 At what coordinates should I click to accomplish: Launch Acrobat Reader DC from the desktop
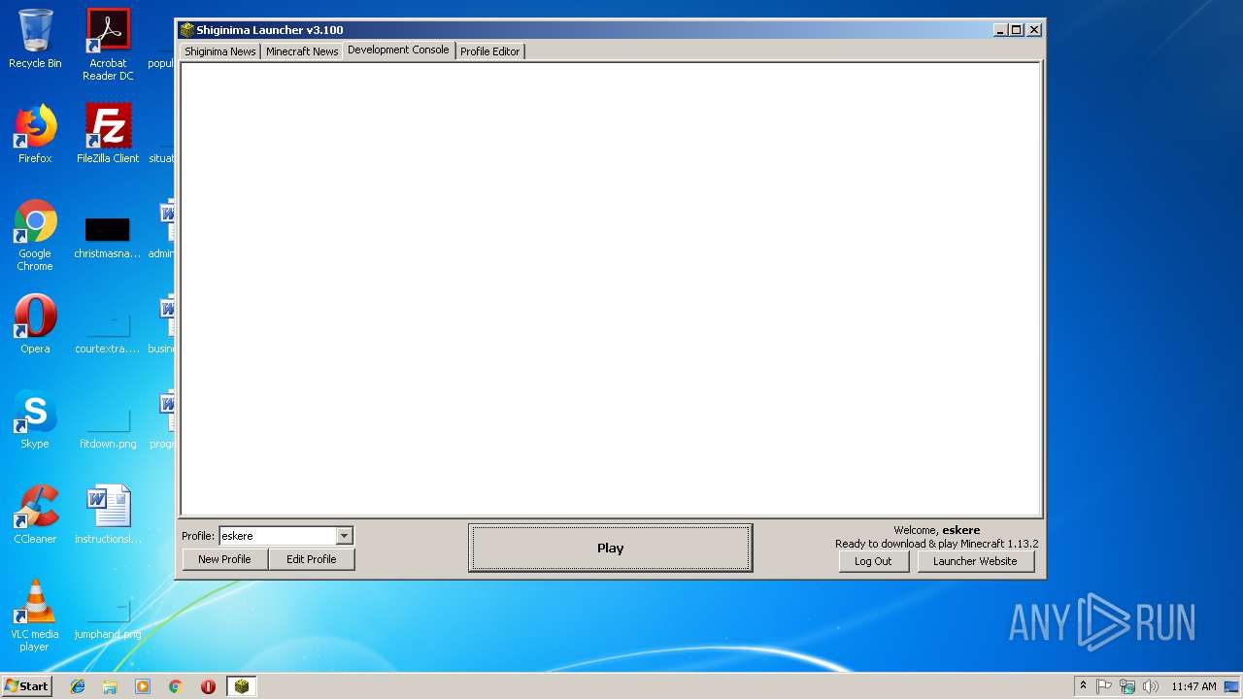click(108, 44)
